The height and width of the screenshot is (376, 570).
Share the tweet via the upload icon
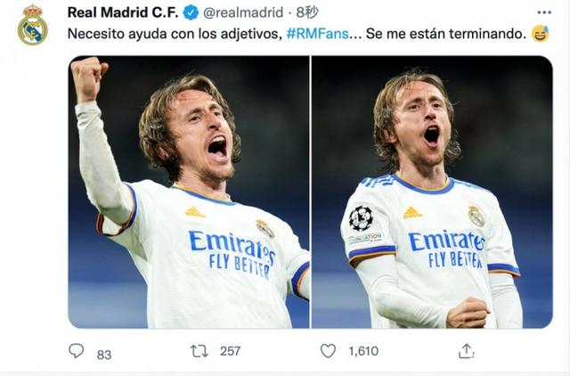pyautogui.click(x=466, y=351)
